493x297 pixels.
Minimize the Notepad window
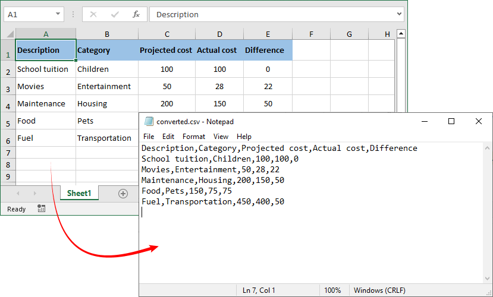(x=425, y=122)
